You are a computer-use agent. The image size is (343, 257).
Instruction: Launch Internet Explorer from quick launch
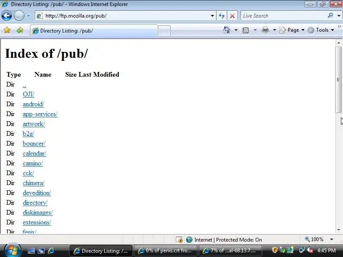click(51, 251)
